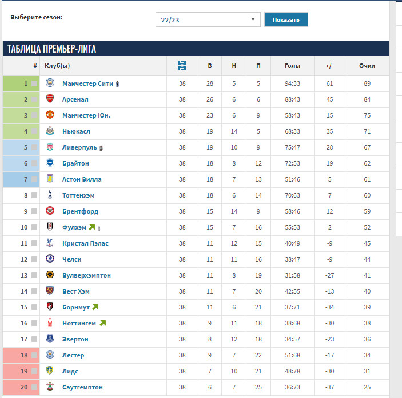The image size is (402, 398).
Task: Click the matches played pitch icon header
Action: [182, 66]
